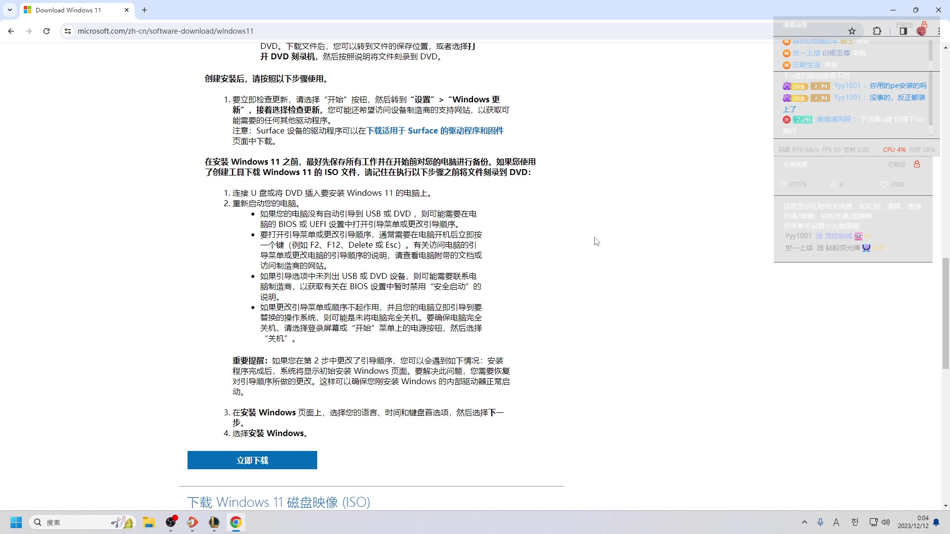Screen dimensions: 950x534
Task: Switch the Korean 한 input indicator
Action: coord(855,522)
